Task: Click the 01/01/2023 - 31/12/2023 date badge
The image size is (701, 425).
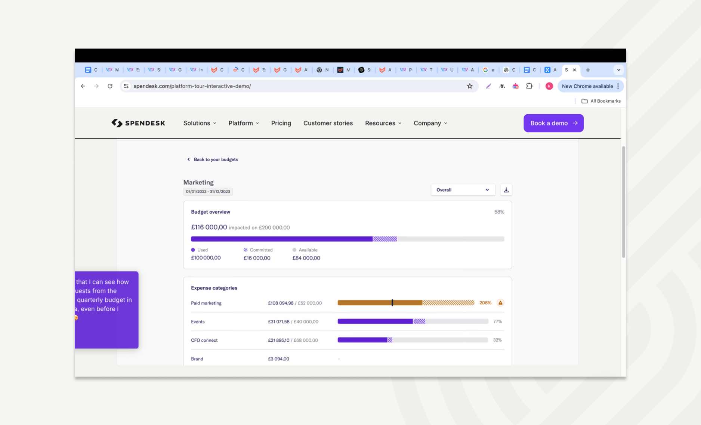Action: pyautogui.click(x=208, y=192)
